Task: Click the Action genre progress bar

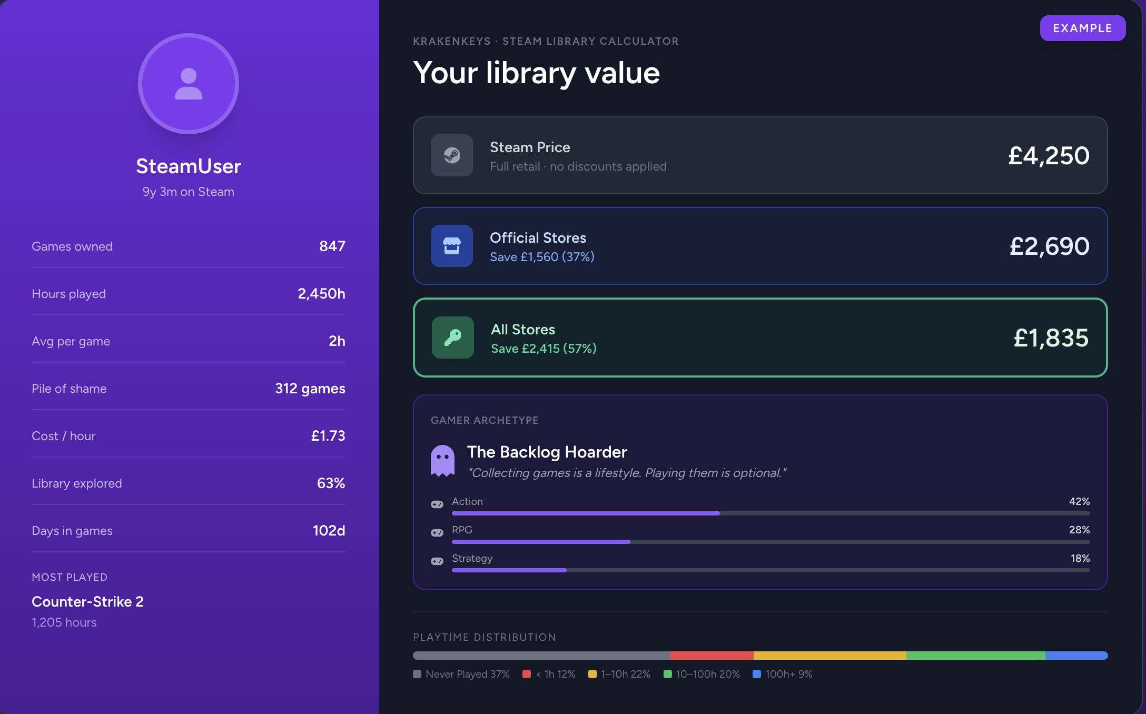Action: coord(771,513)
